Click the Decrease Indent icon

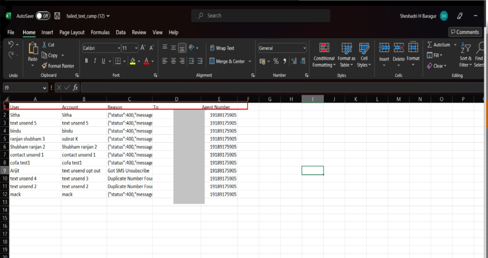pyautogui.click(x=192, y=61)
